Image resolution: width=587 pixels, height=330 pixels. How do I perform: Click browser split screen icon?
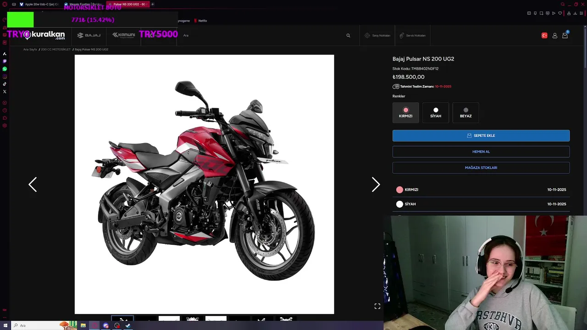click(529, 13)
